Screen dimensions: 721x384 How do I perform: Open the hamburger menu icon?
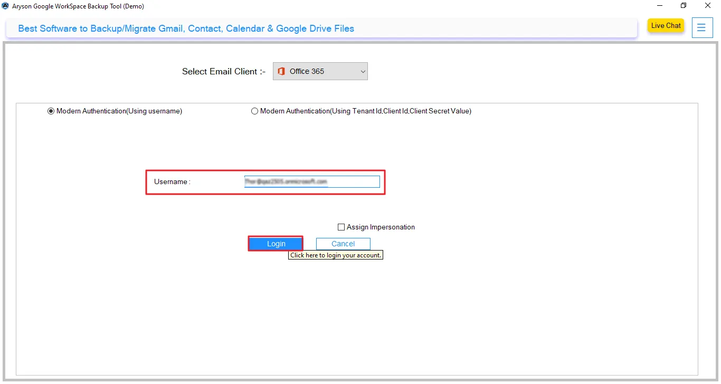701,27
